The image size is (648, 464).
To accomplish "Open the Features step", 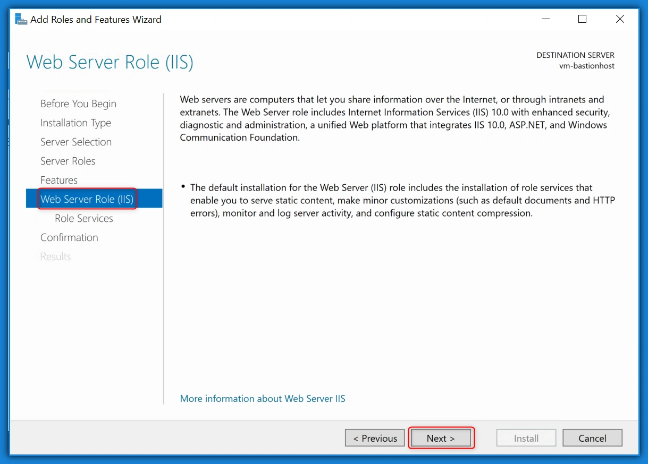I will point(59,180).
